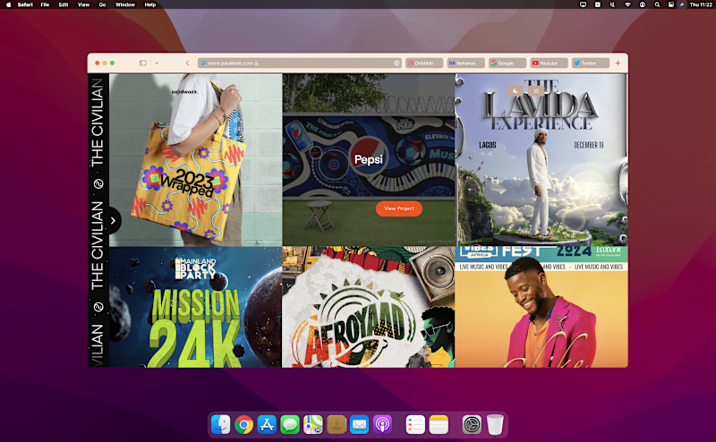The height and width of the screenshot is (442, 716).
Task: Open Reminders from the dock
Action: click(x=415, y=425)
